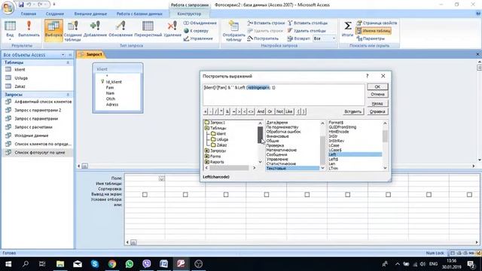
Task: Click the Параметры ribbon item
Action: pyautogui.click(x=371, y=38)
